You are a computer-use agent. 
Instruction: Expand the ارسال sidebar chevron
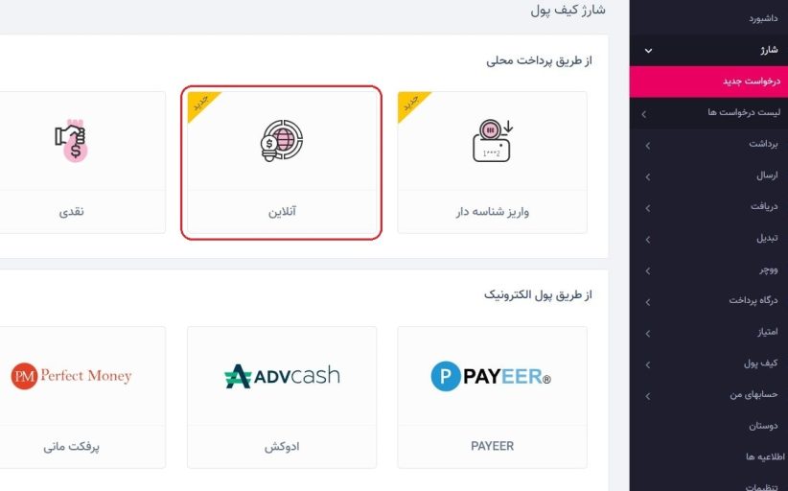648,176
